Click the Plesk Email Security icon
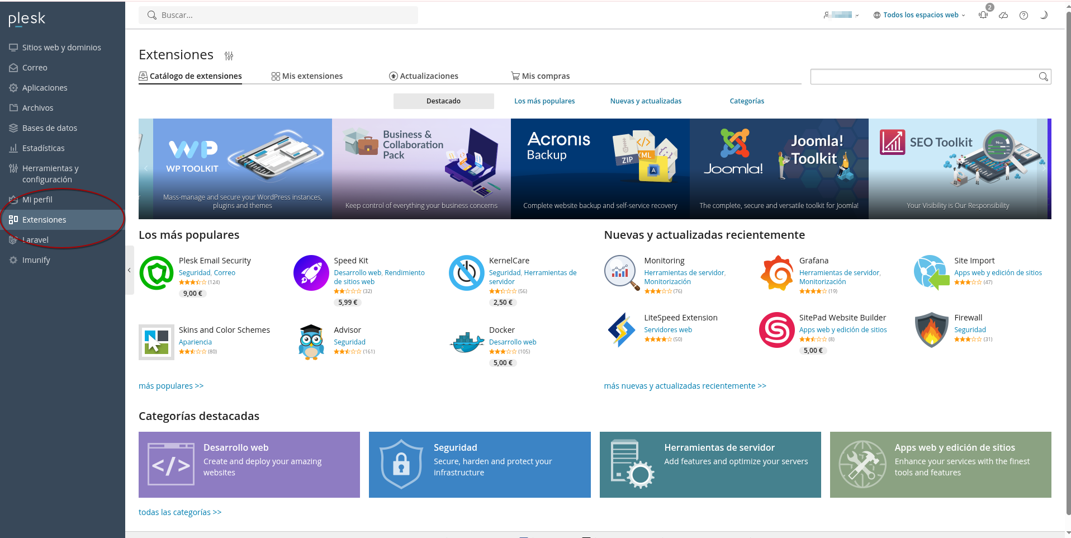The height and width of the screenshot is (538, 1071). [x=157, y=273]
